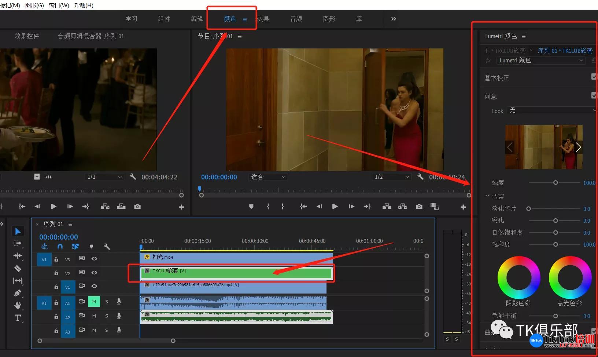Open the 适合 zoom level dropdown

[x=268, y=177]
